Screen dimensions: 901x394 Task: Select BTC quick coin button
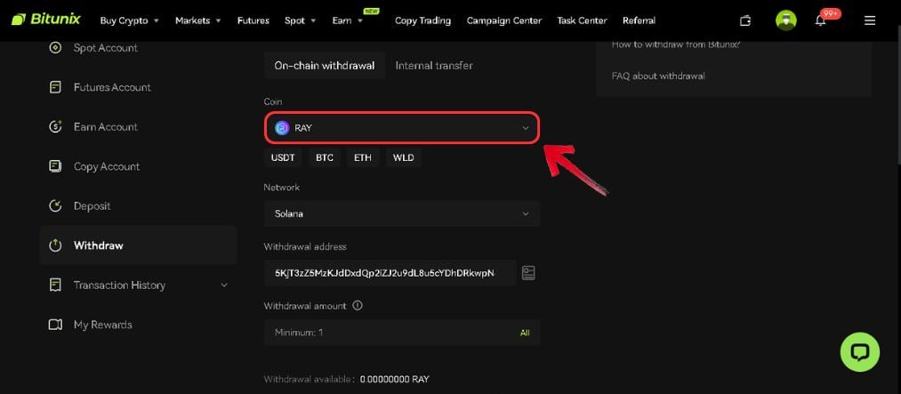click(325, 157)
